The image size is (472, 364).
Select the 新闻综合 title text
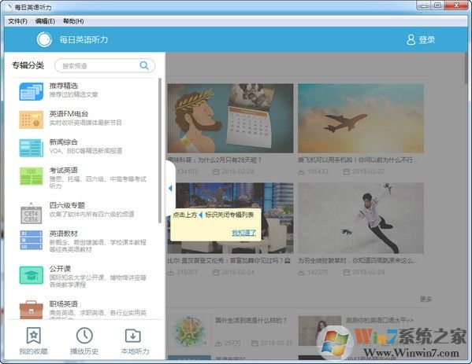63,142
